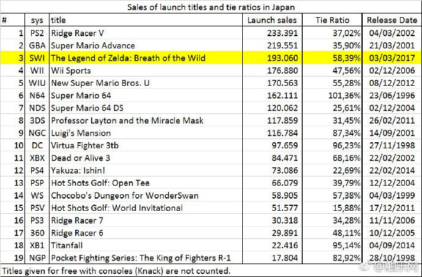
Task: Click the table title Sales of launch titles
Action: pyautogui.click(x=211, y=7)
